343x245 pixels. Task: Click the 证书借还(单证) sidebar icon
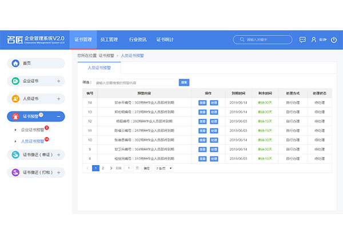pyautogui.click(x=15, y=154)
